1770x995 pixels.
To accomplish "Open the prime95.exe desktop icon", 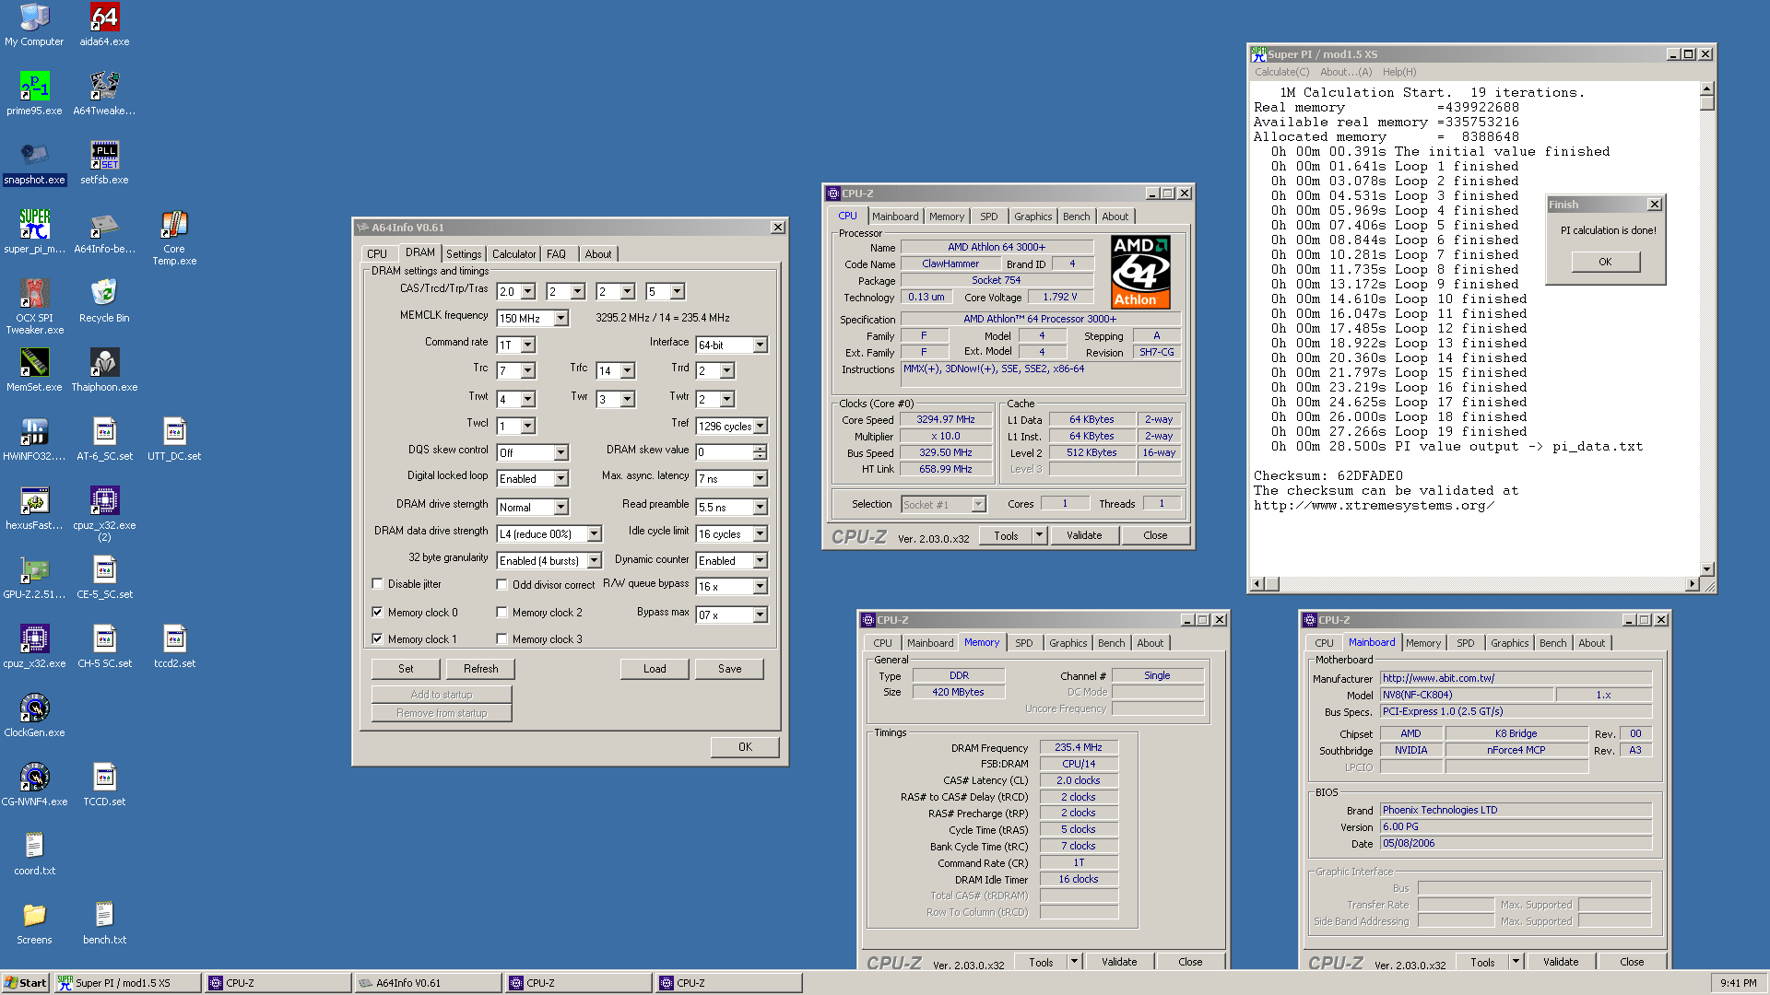I will tap(34, 94).
